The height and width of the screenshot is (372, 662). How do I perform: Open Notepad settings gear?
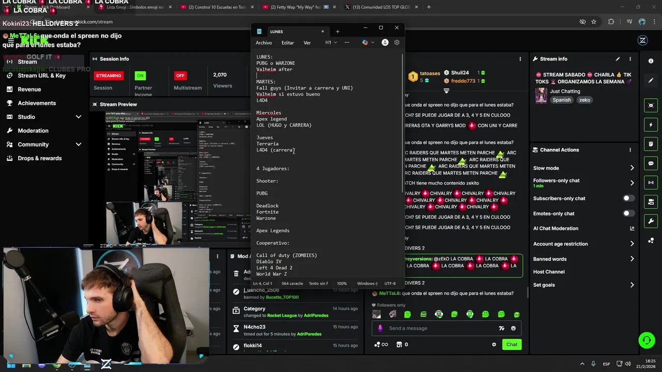[x=397, y=42]
